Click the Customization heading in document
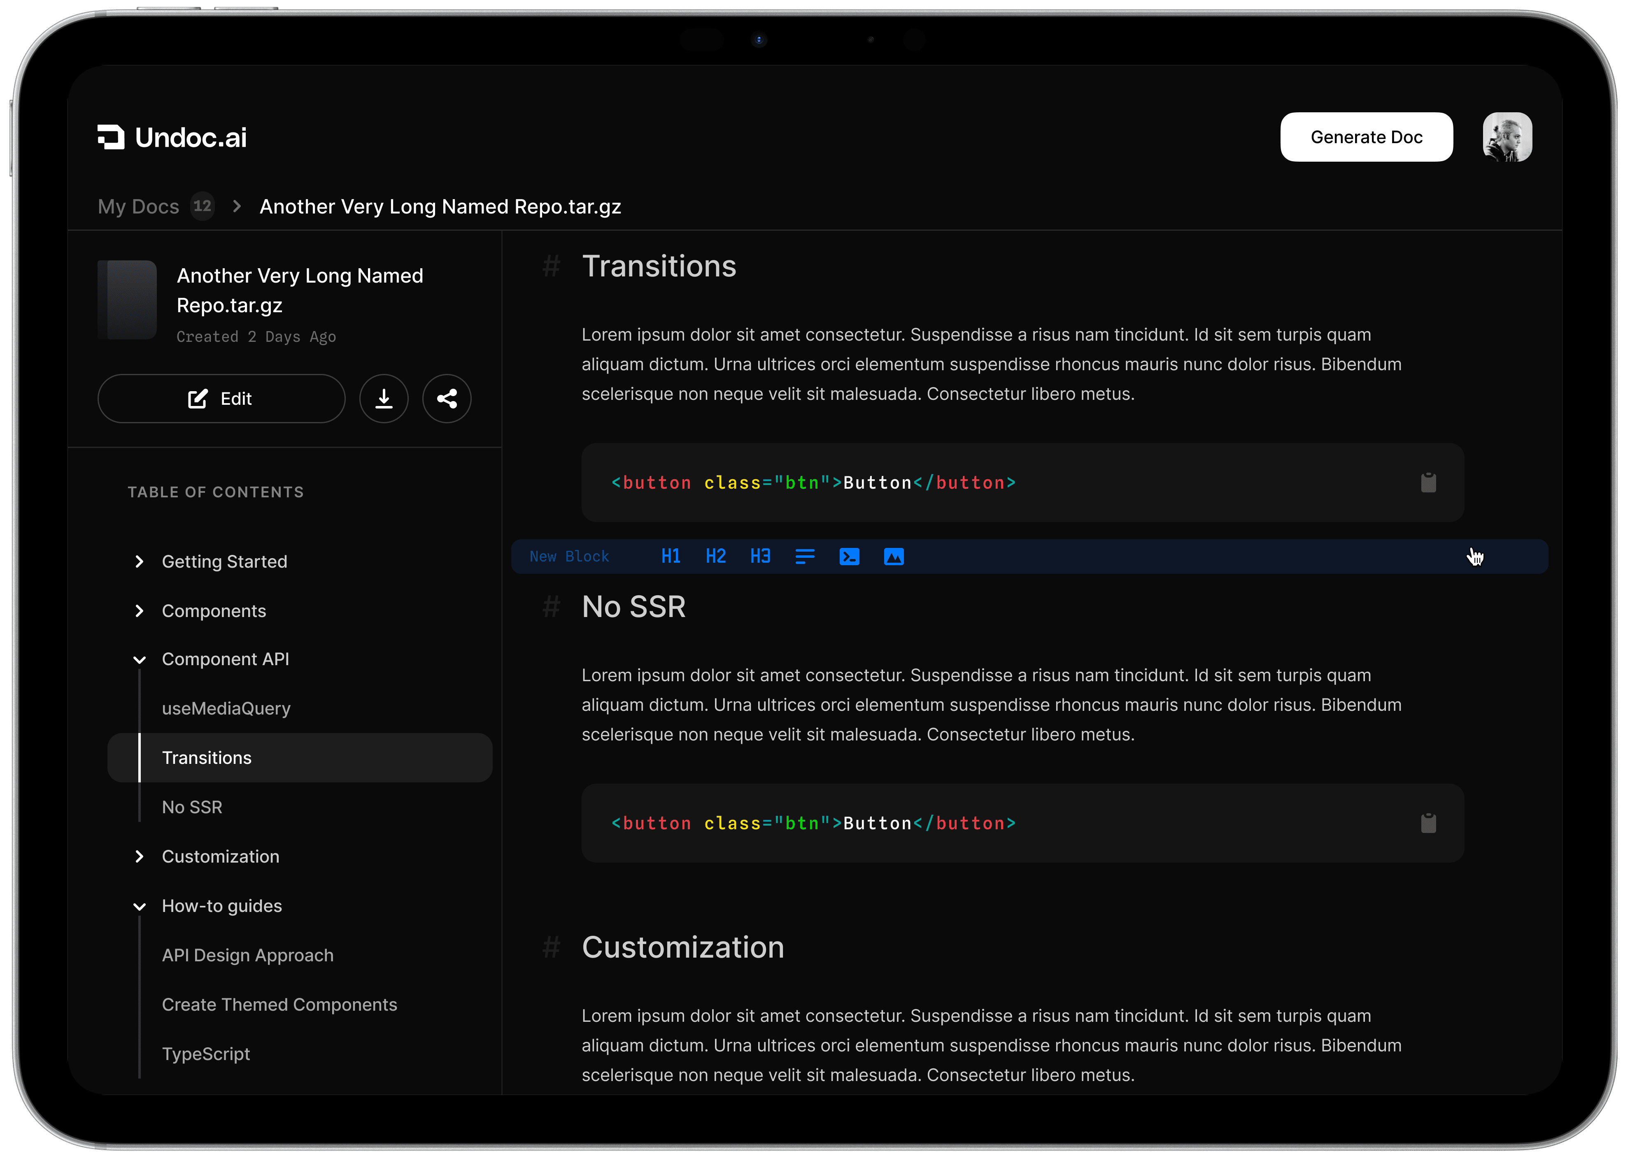 click(x=682, y=948)
